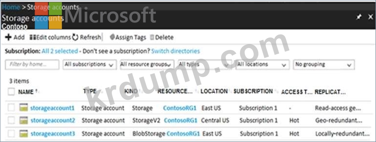Check the storageaccount1 row checkbox
The height and width of the screenshot is (142, 376).
pos(11,108)
